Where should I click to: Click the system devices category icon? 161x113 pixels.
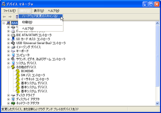coord(13,63)
